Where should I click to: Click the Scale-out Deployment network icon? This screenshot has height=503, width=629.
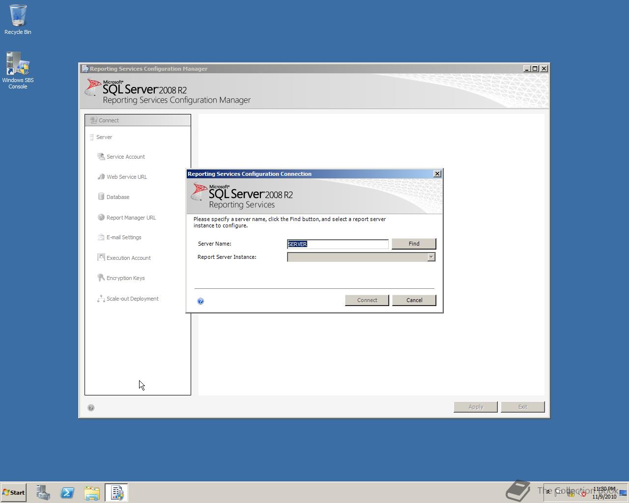pos(101,299)
